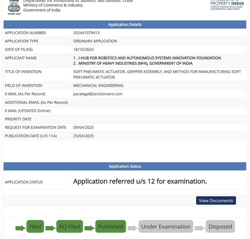Select the Filed status step
Screen dimensions: 250x239
tap(35, 226)
